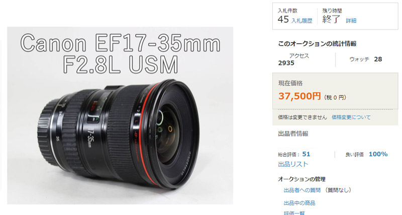Open the 出品中の商品 link

point(299,203)
